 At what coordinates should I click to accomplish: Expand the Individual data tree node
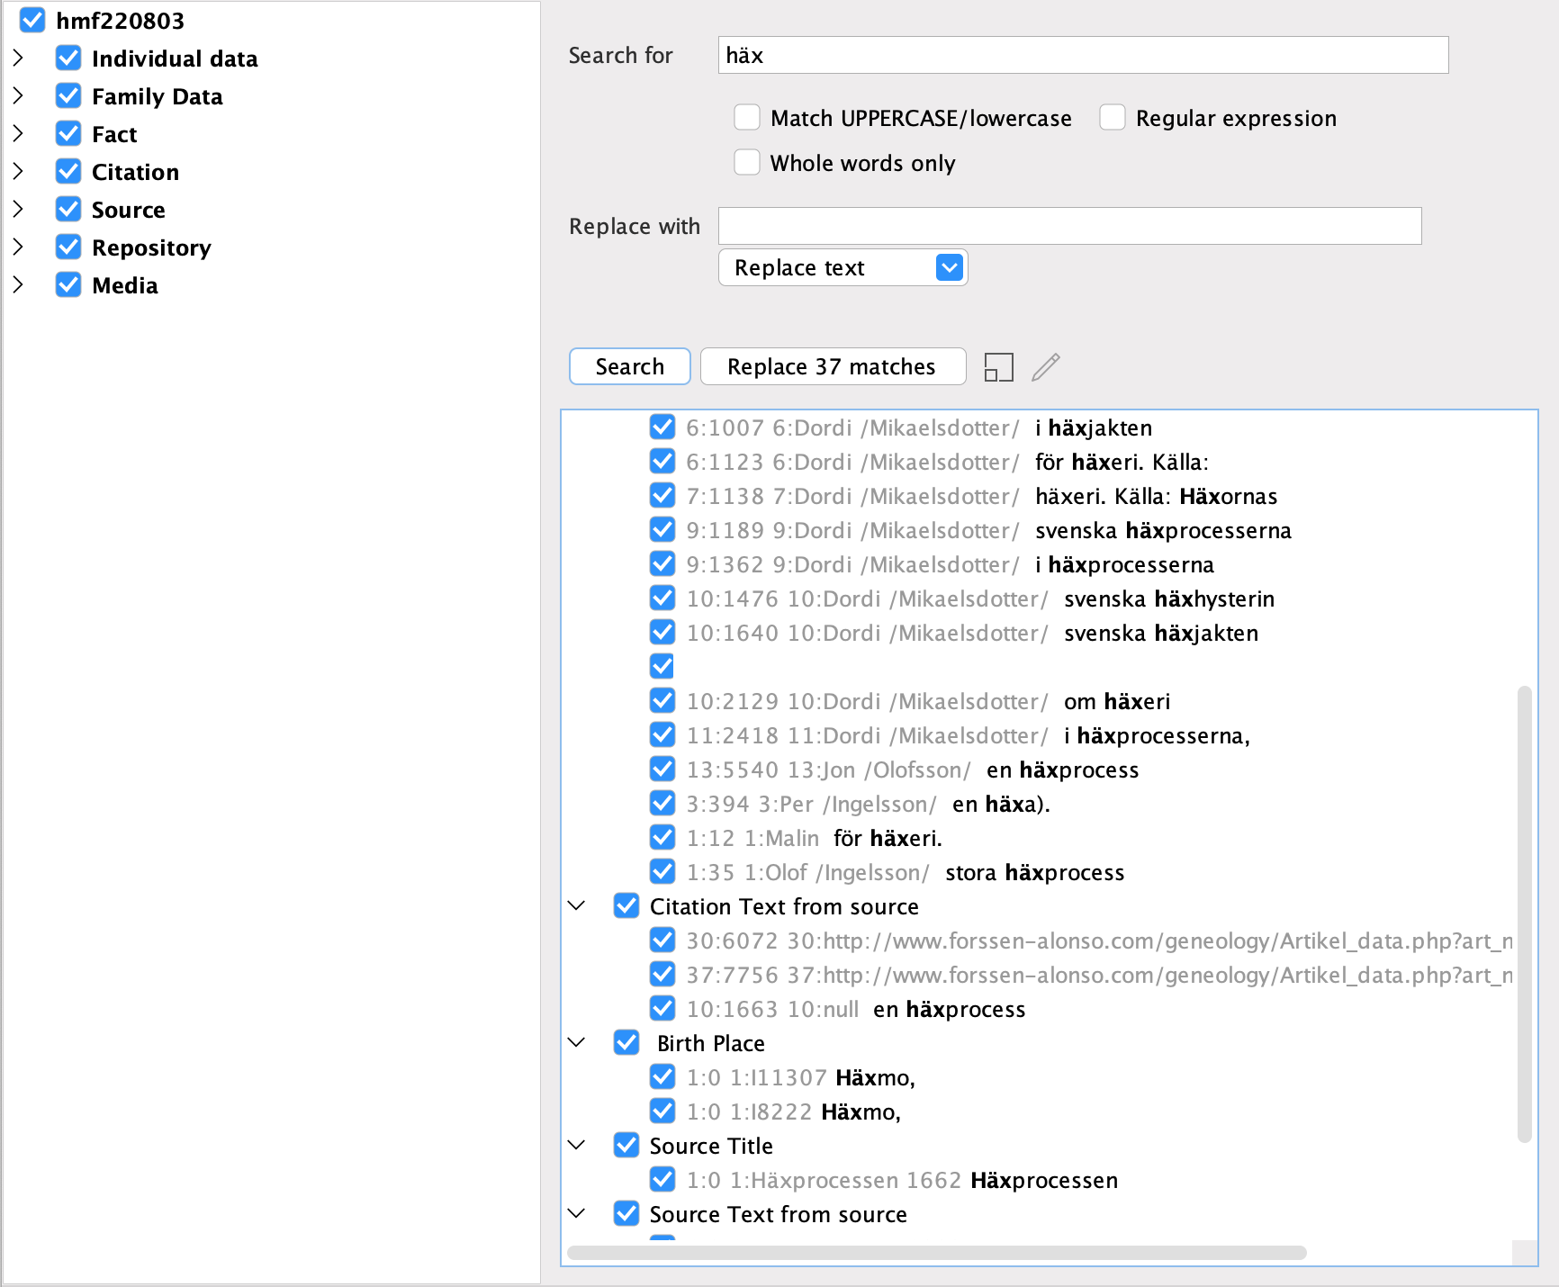[x=18, y=58]
